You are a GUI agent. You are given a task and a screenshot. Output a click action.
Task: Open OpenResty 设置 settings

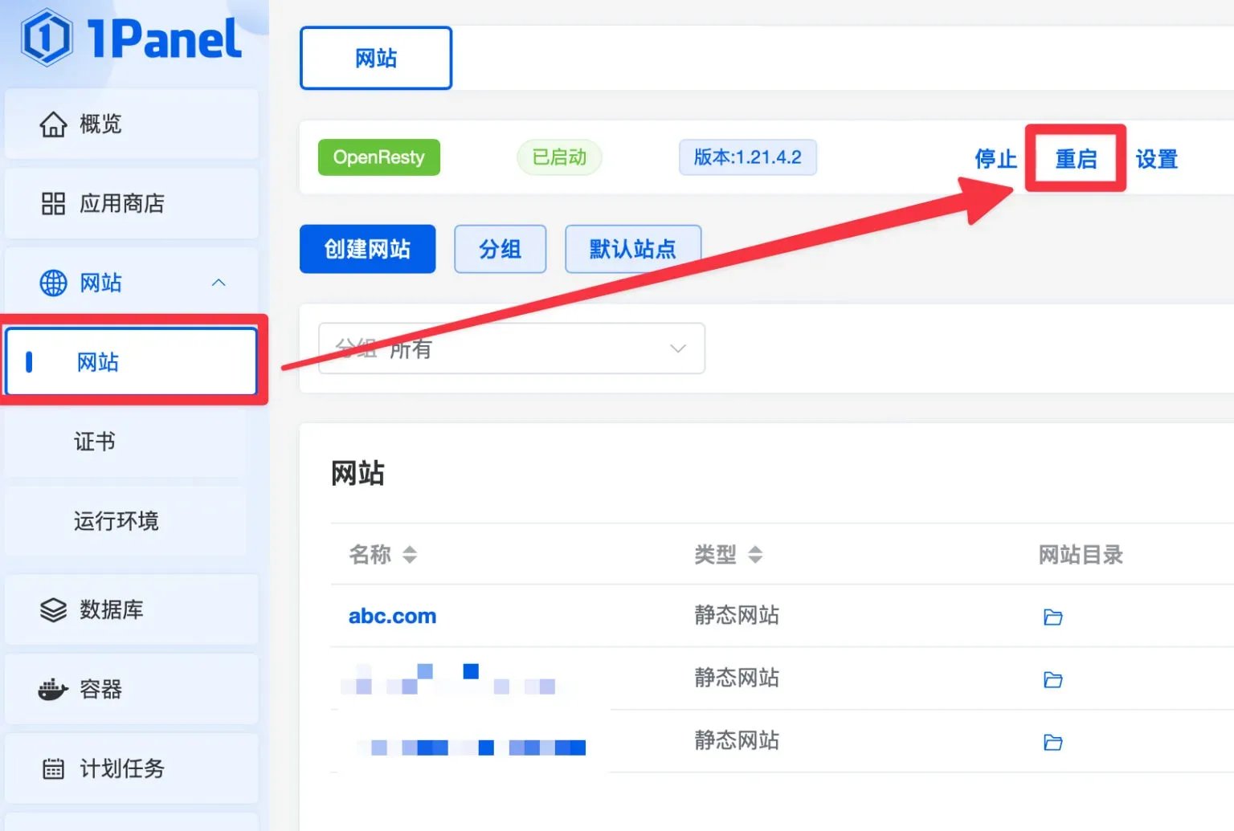click(x=1157, y=159)
